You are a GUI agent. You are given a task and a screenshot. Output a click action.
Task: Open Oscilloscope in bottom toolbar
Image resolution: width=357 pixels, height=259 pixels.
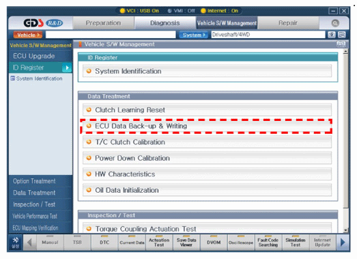pyautogui.click(x=241, y=243)
